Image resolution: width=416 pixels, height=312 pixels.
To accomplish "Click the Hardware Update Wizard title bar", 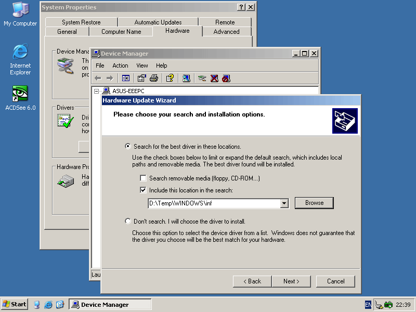I will point(231,100).
